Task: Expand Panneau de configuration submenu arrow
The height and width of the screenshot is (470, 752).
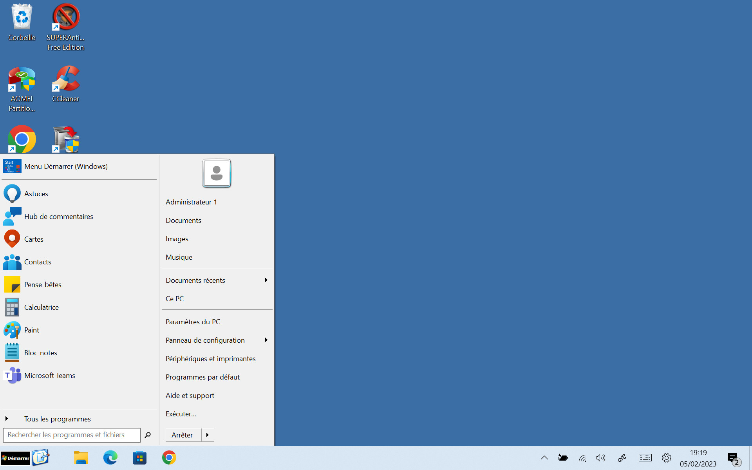Action: (x=266, y=340)
